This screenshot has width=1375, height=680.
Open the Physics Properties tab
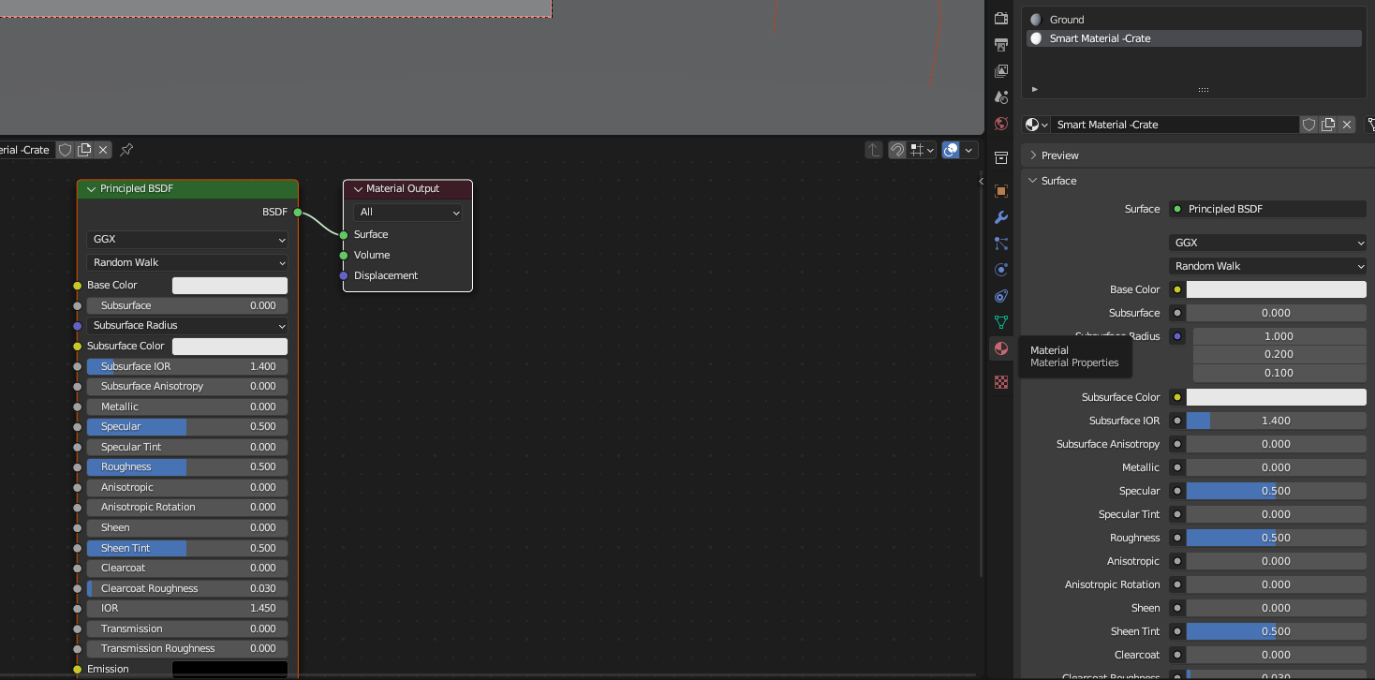pos(1001,270)
